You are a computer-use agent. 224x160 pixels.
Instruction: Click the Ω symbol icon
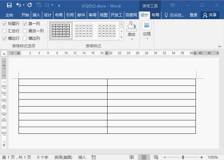pos(47,5)
